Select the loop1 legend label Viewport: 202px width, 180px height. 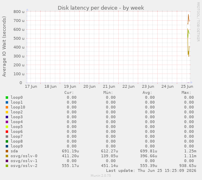click(17, 102)
